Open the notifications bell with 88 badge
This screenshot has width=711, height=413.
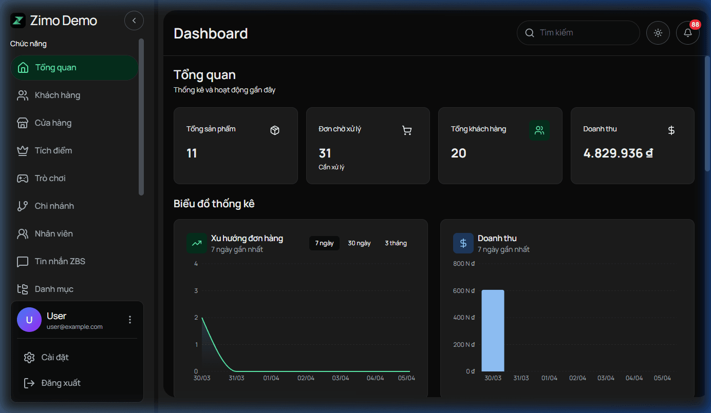point(688,32)
